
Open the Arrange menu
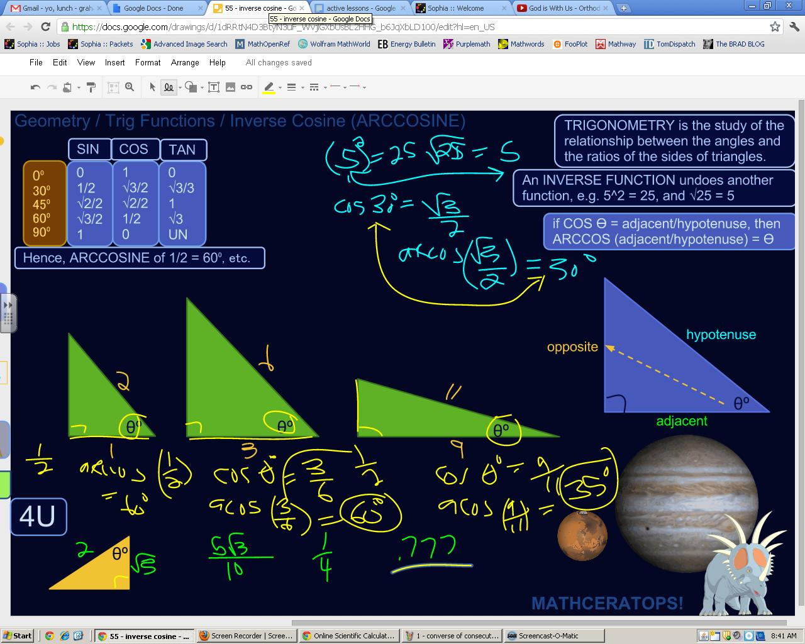pos(185,62)
